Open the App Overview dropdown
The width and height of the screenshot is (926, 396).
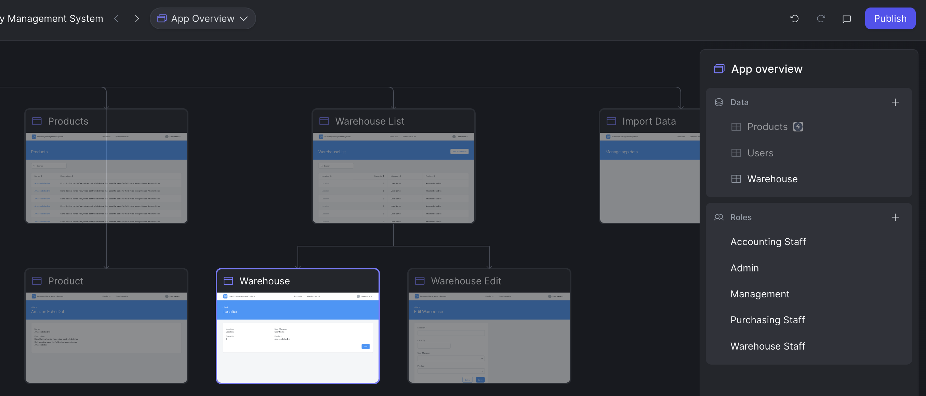pos(203,19)
